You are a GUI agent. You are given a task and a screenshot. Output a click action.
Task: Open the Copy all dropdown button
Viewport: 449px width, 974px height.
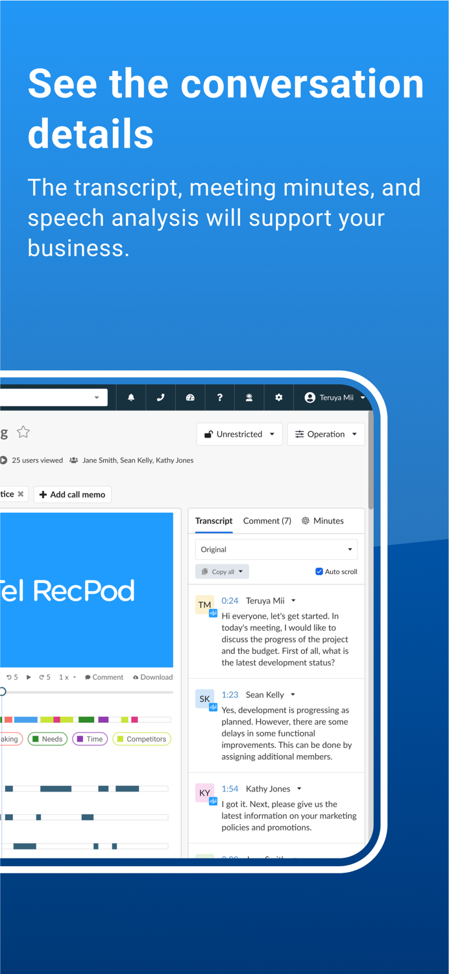click(x=222, y=571)
